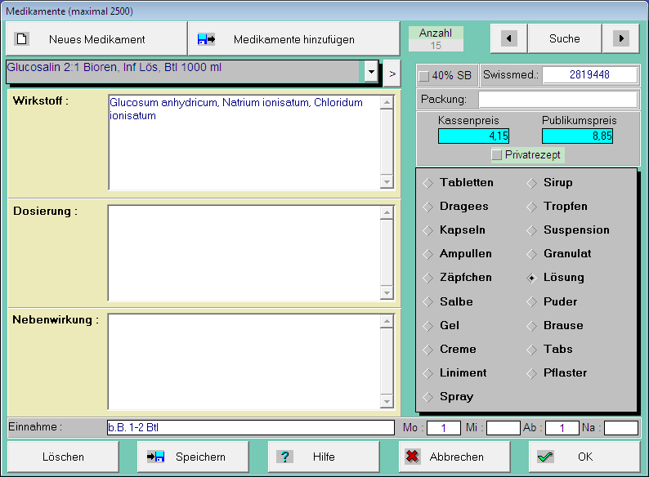Click the Suche button
This screenshot has width=649, height=477.
[564, 38]
